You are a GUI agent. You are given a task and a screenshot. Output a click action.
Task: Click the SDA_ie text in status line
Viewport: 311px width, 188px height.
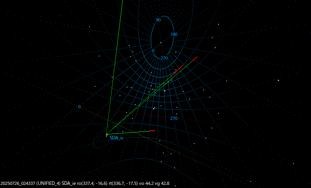(69, 183)
